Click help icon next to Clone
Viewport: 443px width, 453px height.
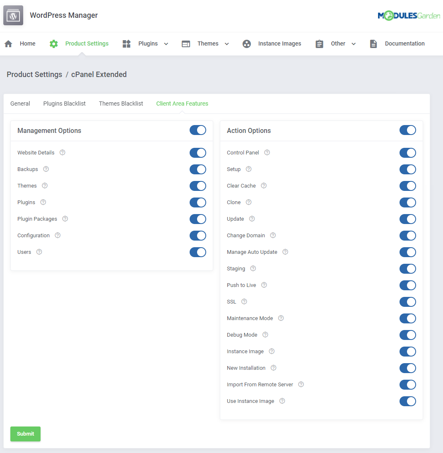coord(249,202)
